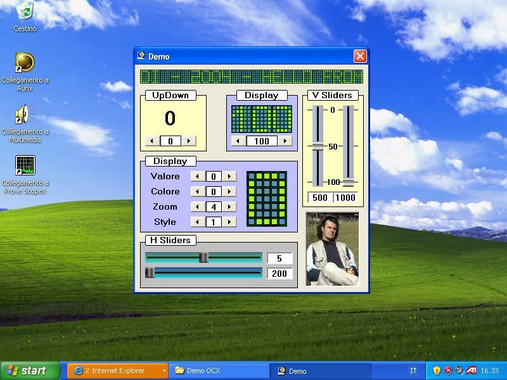Increase the Colore value with right arrow
The height and width of the screenshot is (380, 507).
[x=229, y=192]
